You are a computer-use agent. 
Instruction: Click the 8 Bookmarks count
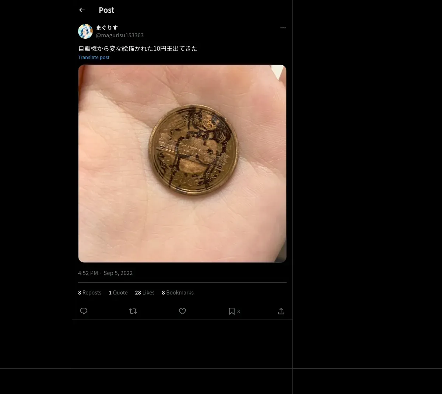(x=178, y=292)
